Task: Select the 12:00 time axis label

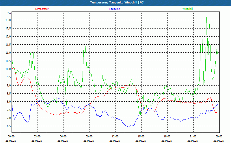Action: tap(115, 137)
